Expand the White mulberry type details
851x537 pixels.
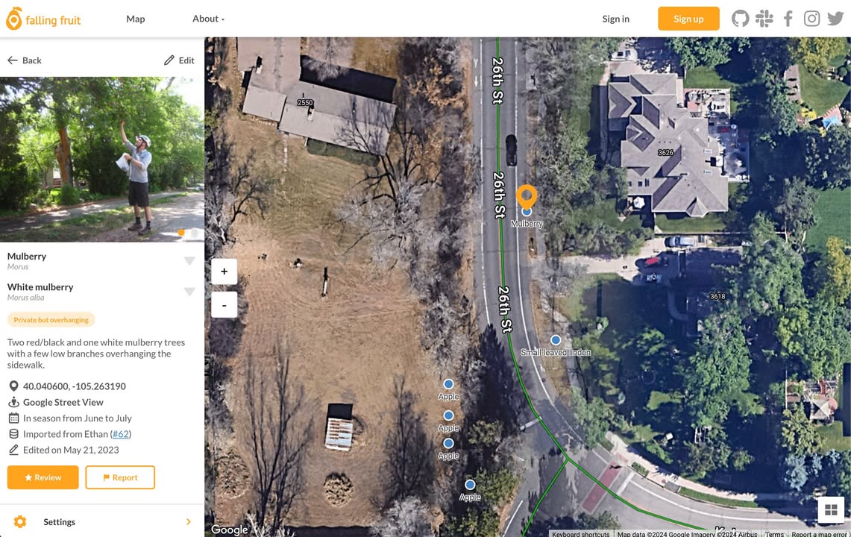click(x=189, y=292)
